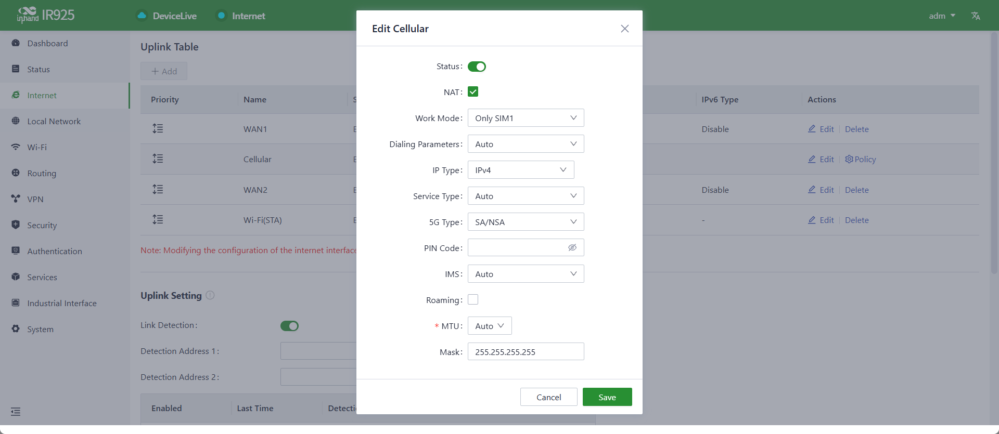This screenshot has width=999, height=434.
Task: Open Routing in the sidebar
Action: point(65,173)
